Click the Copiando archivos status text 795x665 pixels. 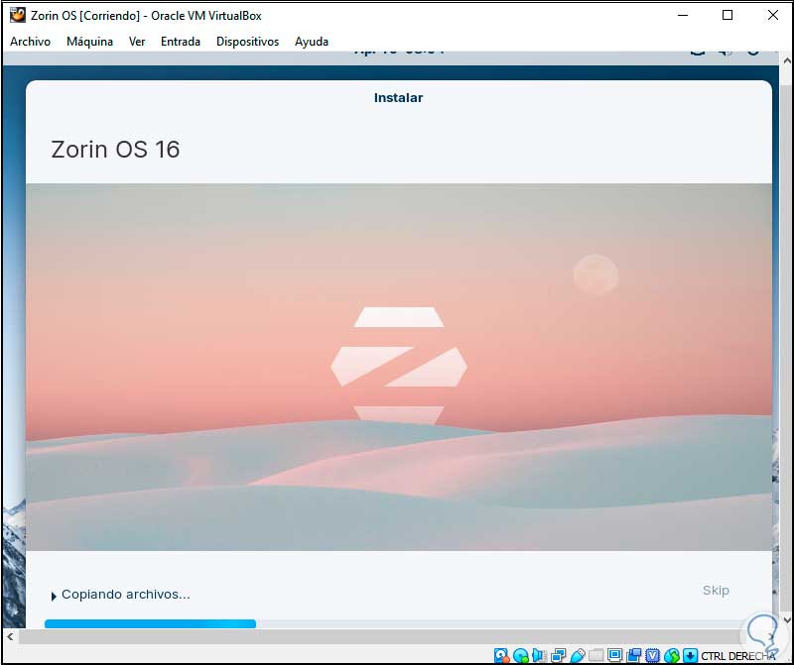126,595
